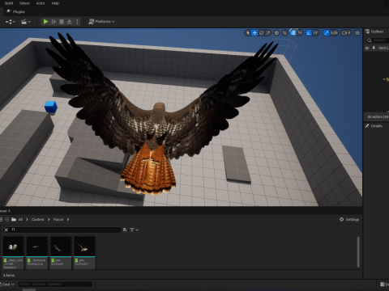
Task: Expand the chevron after the last breadcrumb folder
Action: coord(68,219)
